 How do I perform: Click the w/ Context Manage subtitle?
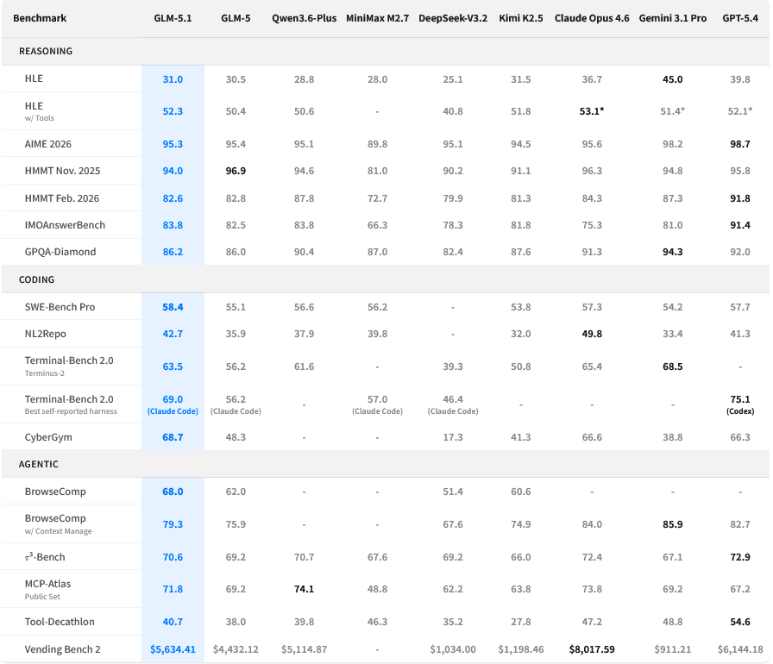[x=58, y=531]
